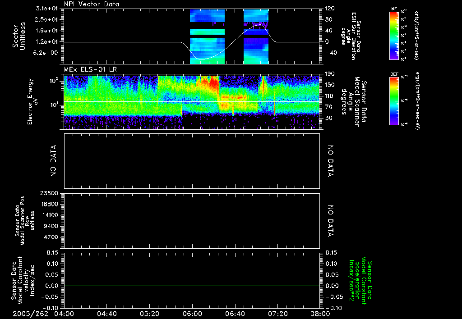
Task: Click the 190 scanner angle tick label
Action: (330, 74)
